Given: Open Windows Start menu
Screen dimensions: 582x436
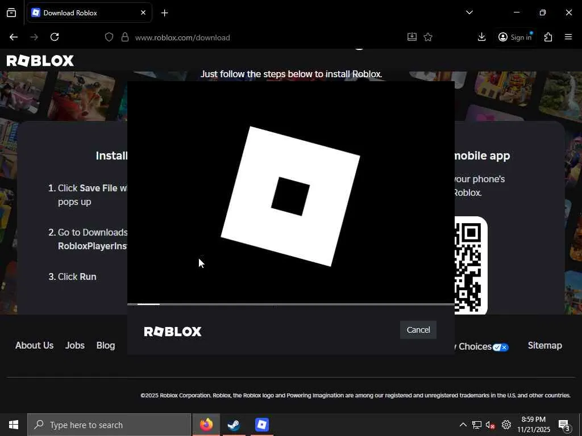Looking at the screenshot, I should (14, 425).
